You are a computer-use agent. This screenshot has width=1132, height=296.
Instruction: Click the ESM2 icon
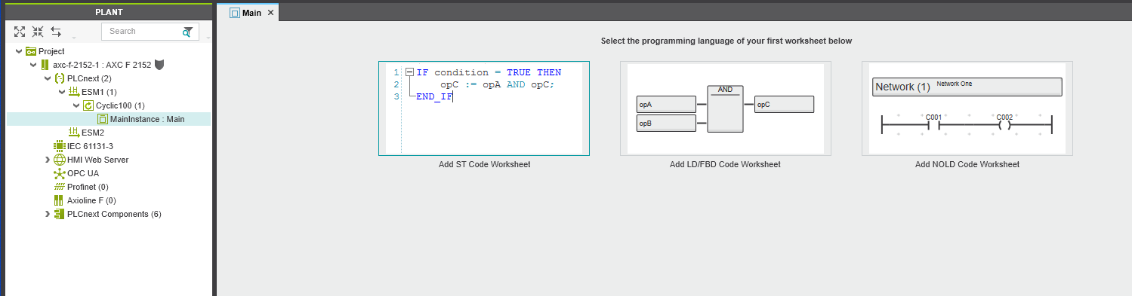click(x=73, y=133)
